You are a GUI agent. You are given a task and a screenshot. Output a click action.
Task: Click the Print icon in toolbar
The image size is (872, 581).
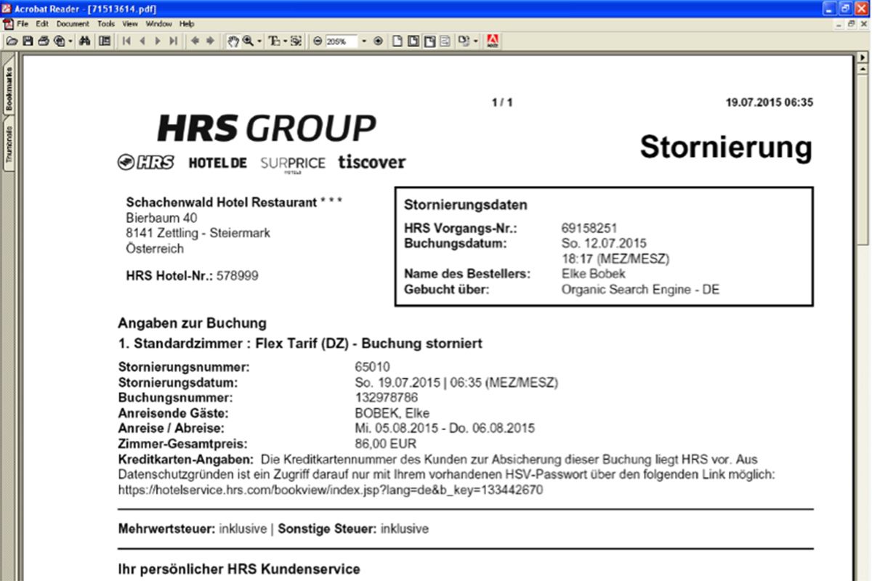[x=44, y=41]
